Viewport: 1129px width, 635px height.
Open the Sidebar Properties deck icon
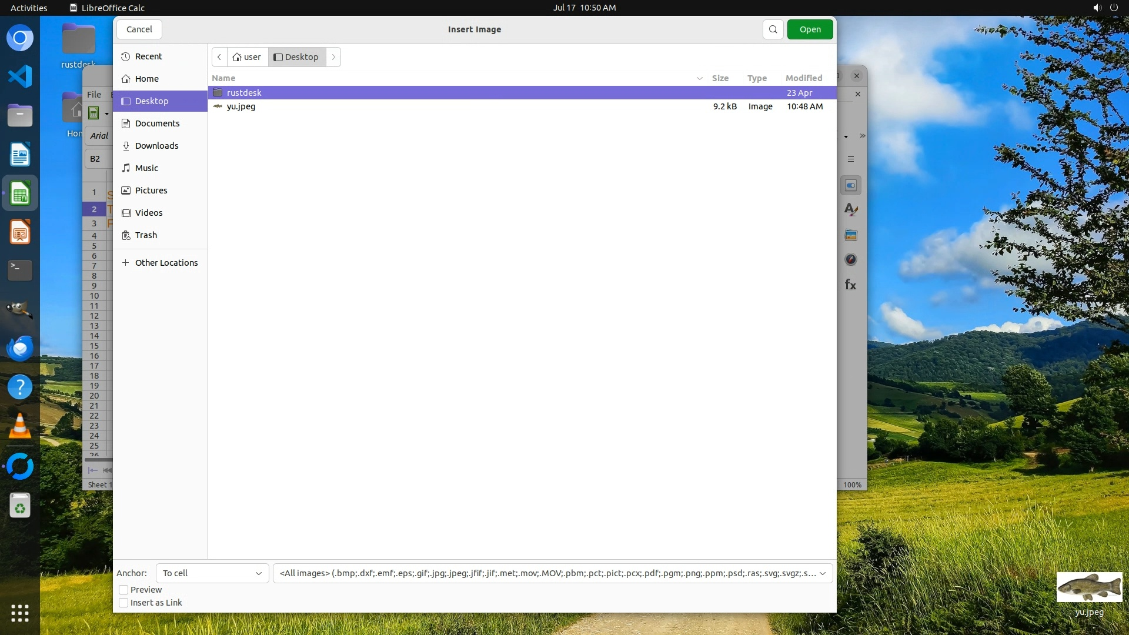pos(850,186)
